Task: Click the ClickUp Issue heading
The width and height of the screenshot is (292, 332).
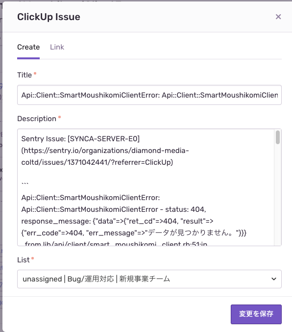Action: [49, 17]
